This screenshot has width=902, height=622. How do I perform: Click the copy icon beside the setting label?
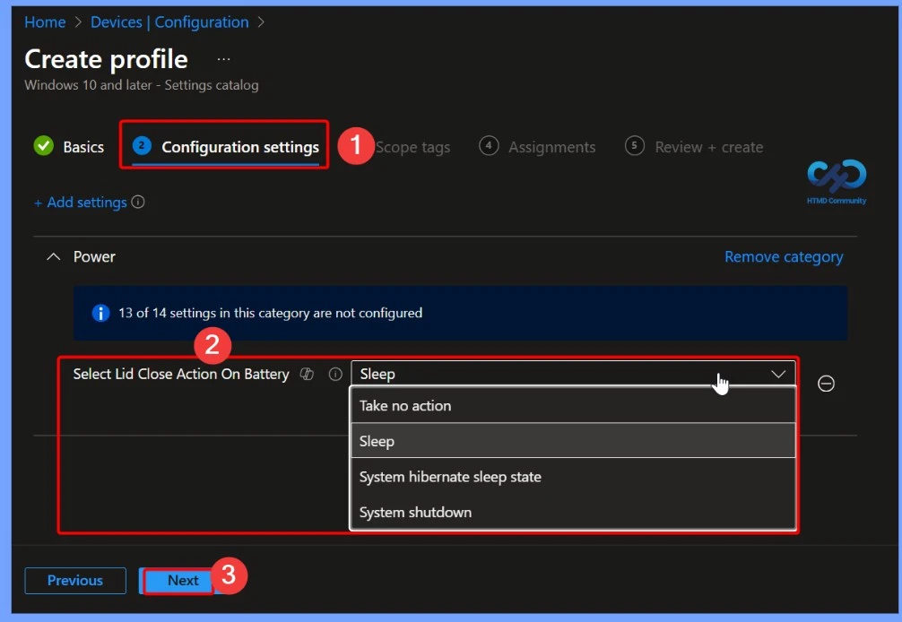(x=307, y=375)
